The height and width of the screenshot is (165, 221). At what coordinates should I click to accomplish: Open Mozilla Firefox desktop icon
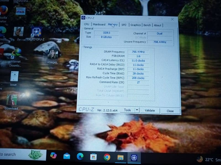click(3, 10)
